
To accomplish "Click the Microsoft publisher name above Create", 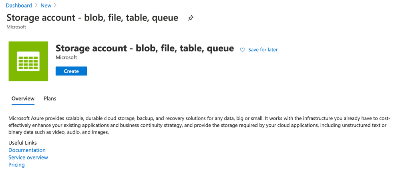I will pyautogui.click(x=66, y=58).
